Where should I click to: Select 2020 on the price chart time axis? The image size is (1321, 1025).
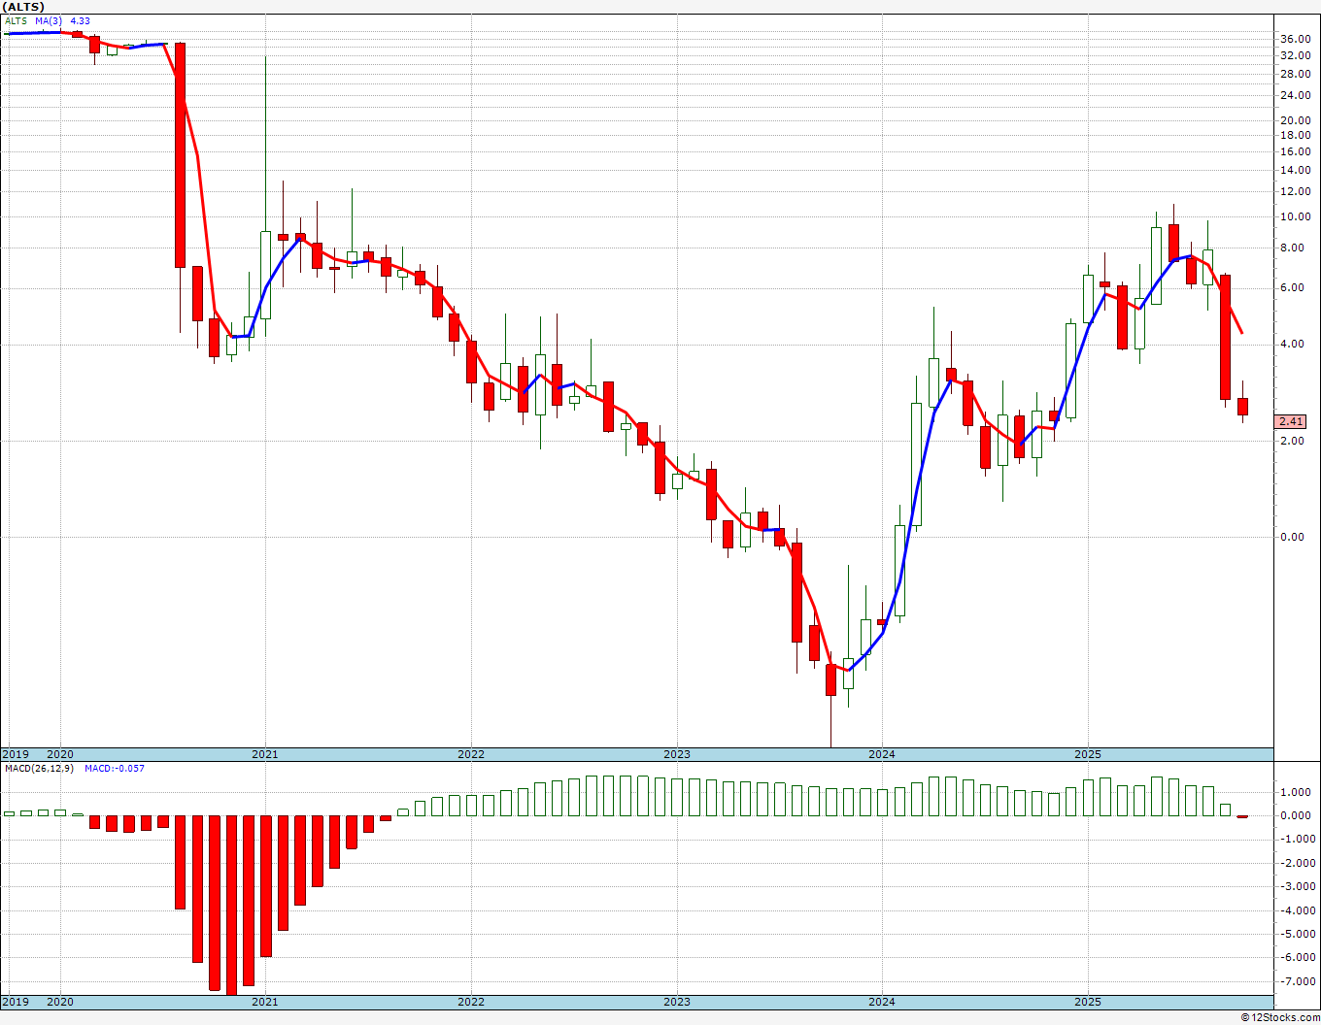coord(60,754)
